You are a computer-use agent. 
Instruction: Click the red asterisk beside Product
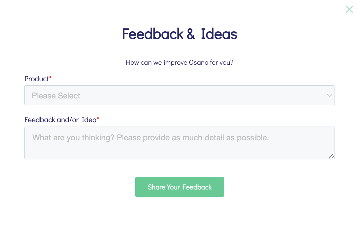[50, 77]
